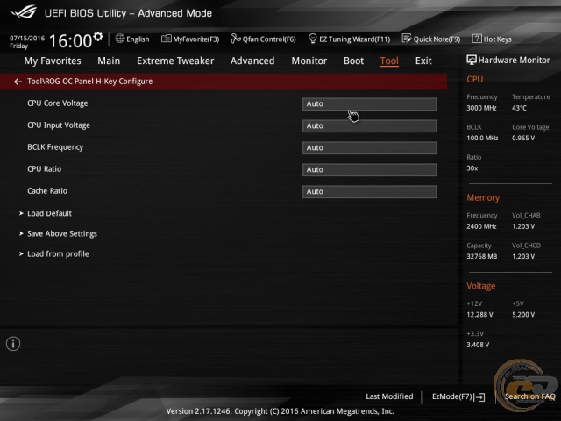The height and width of the screenshot is (421, 561).
Task: Click the settings gear beside the clock
Action: click(x=97, y=37)
